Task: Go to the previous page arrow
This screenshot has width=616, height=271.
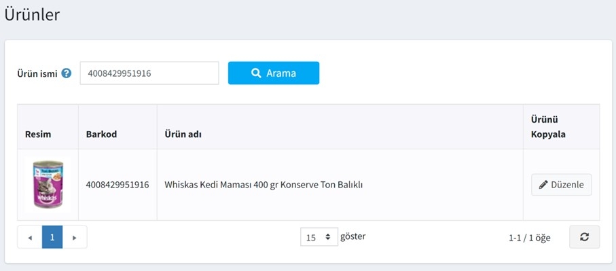Action: pyautogui.click(x=30, y=237)
